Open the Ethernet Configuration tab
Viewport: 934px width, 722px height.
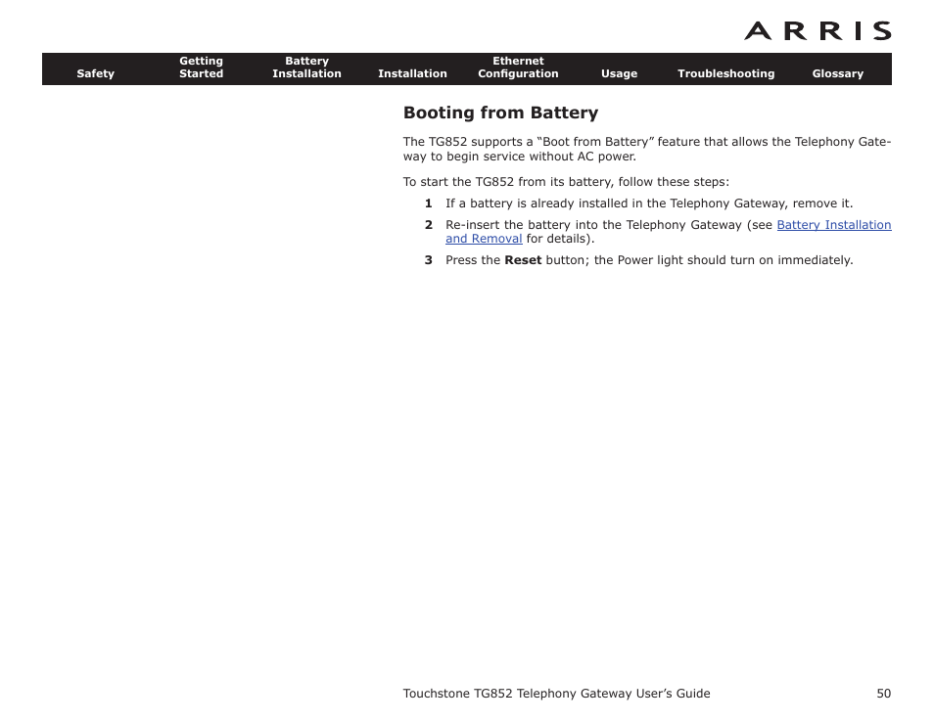(x=518, y=68)
